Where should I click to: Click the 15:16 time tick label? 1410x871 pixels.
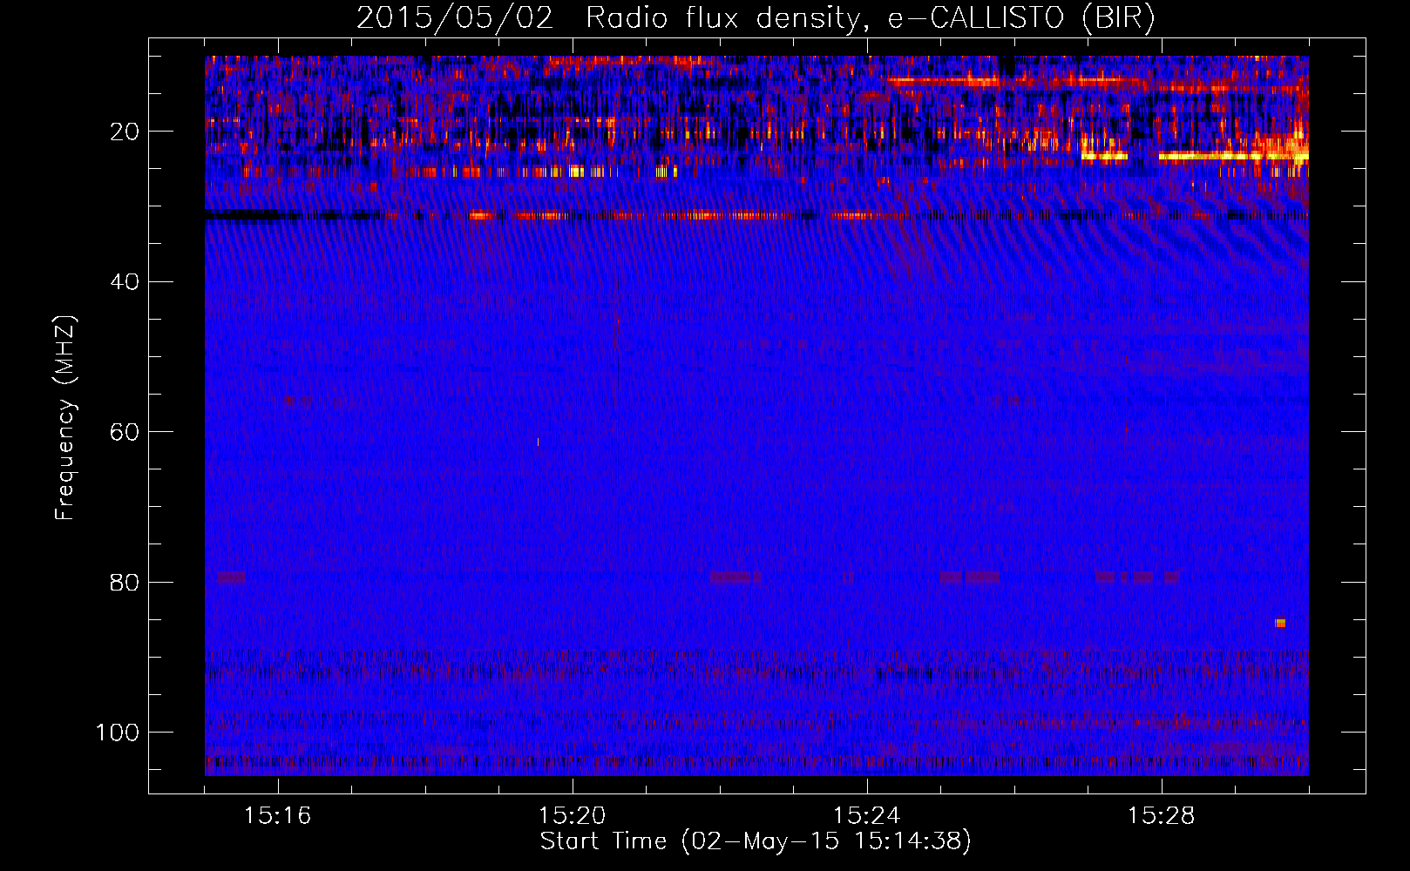coord(277,816)
